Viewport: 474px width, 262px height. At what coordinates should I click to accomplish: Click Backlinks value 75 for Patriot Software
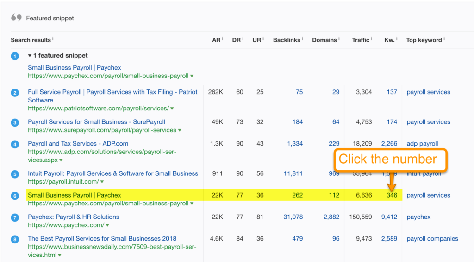tap(299, 92)
